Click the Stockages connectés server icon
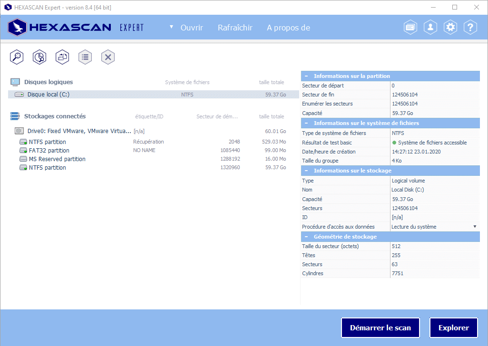The width and height of the screenshot is (488, 346). click(15, 116)
